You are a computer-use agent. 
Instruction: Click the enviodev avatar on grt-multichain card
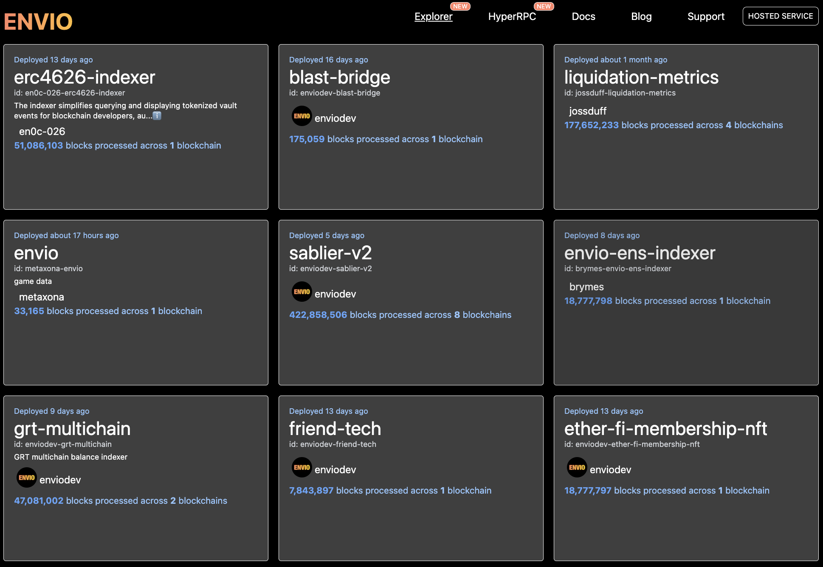[26, 477]
